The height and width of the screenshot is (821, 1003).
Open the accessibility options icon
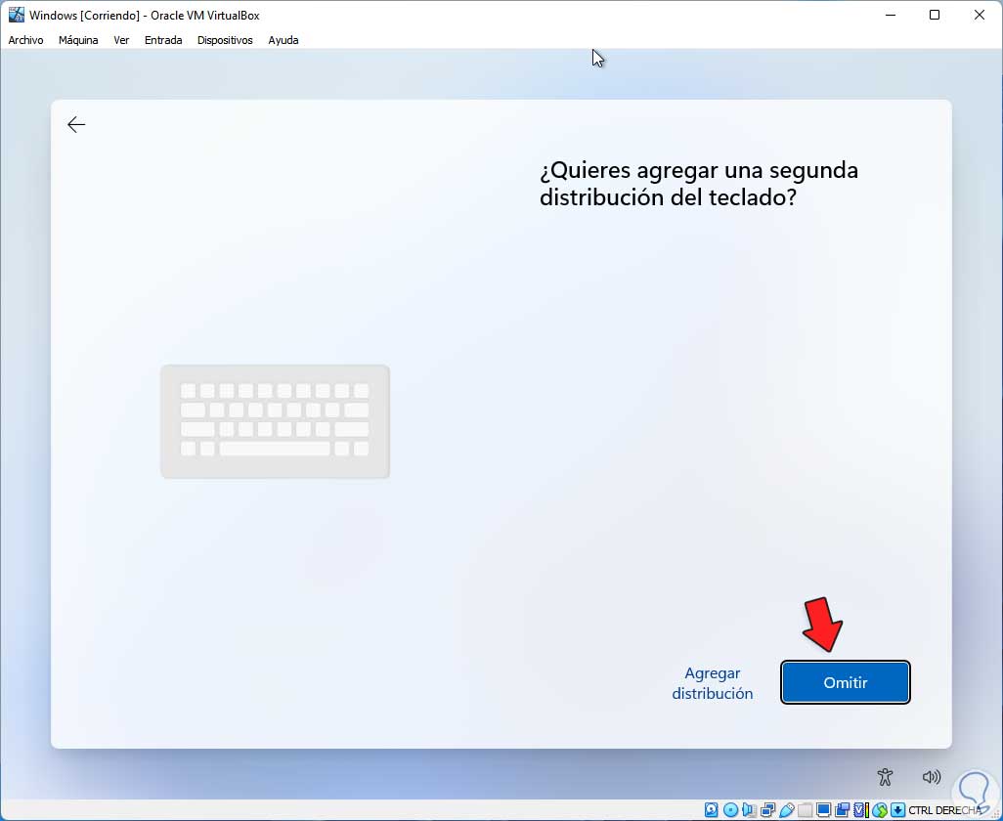[886, 777]
